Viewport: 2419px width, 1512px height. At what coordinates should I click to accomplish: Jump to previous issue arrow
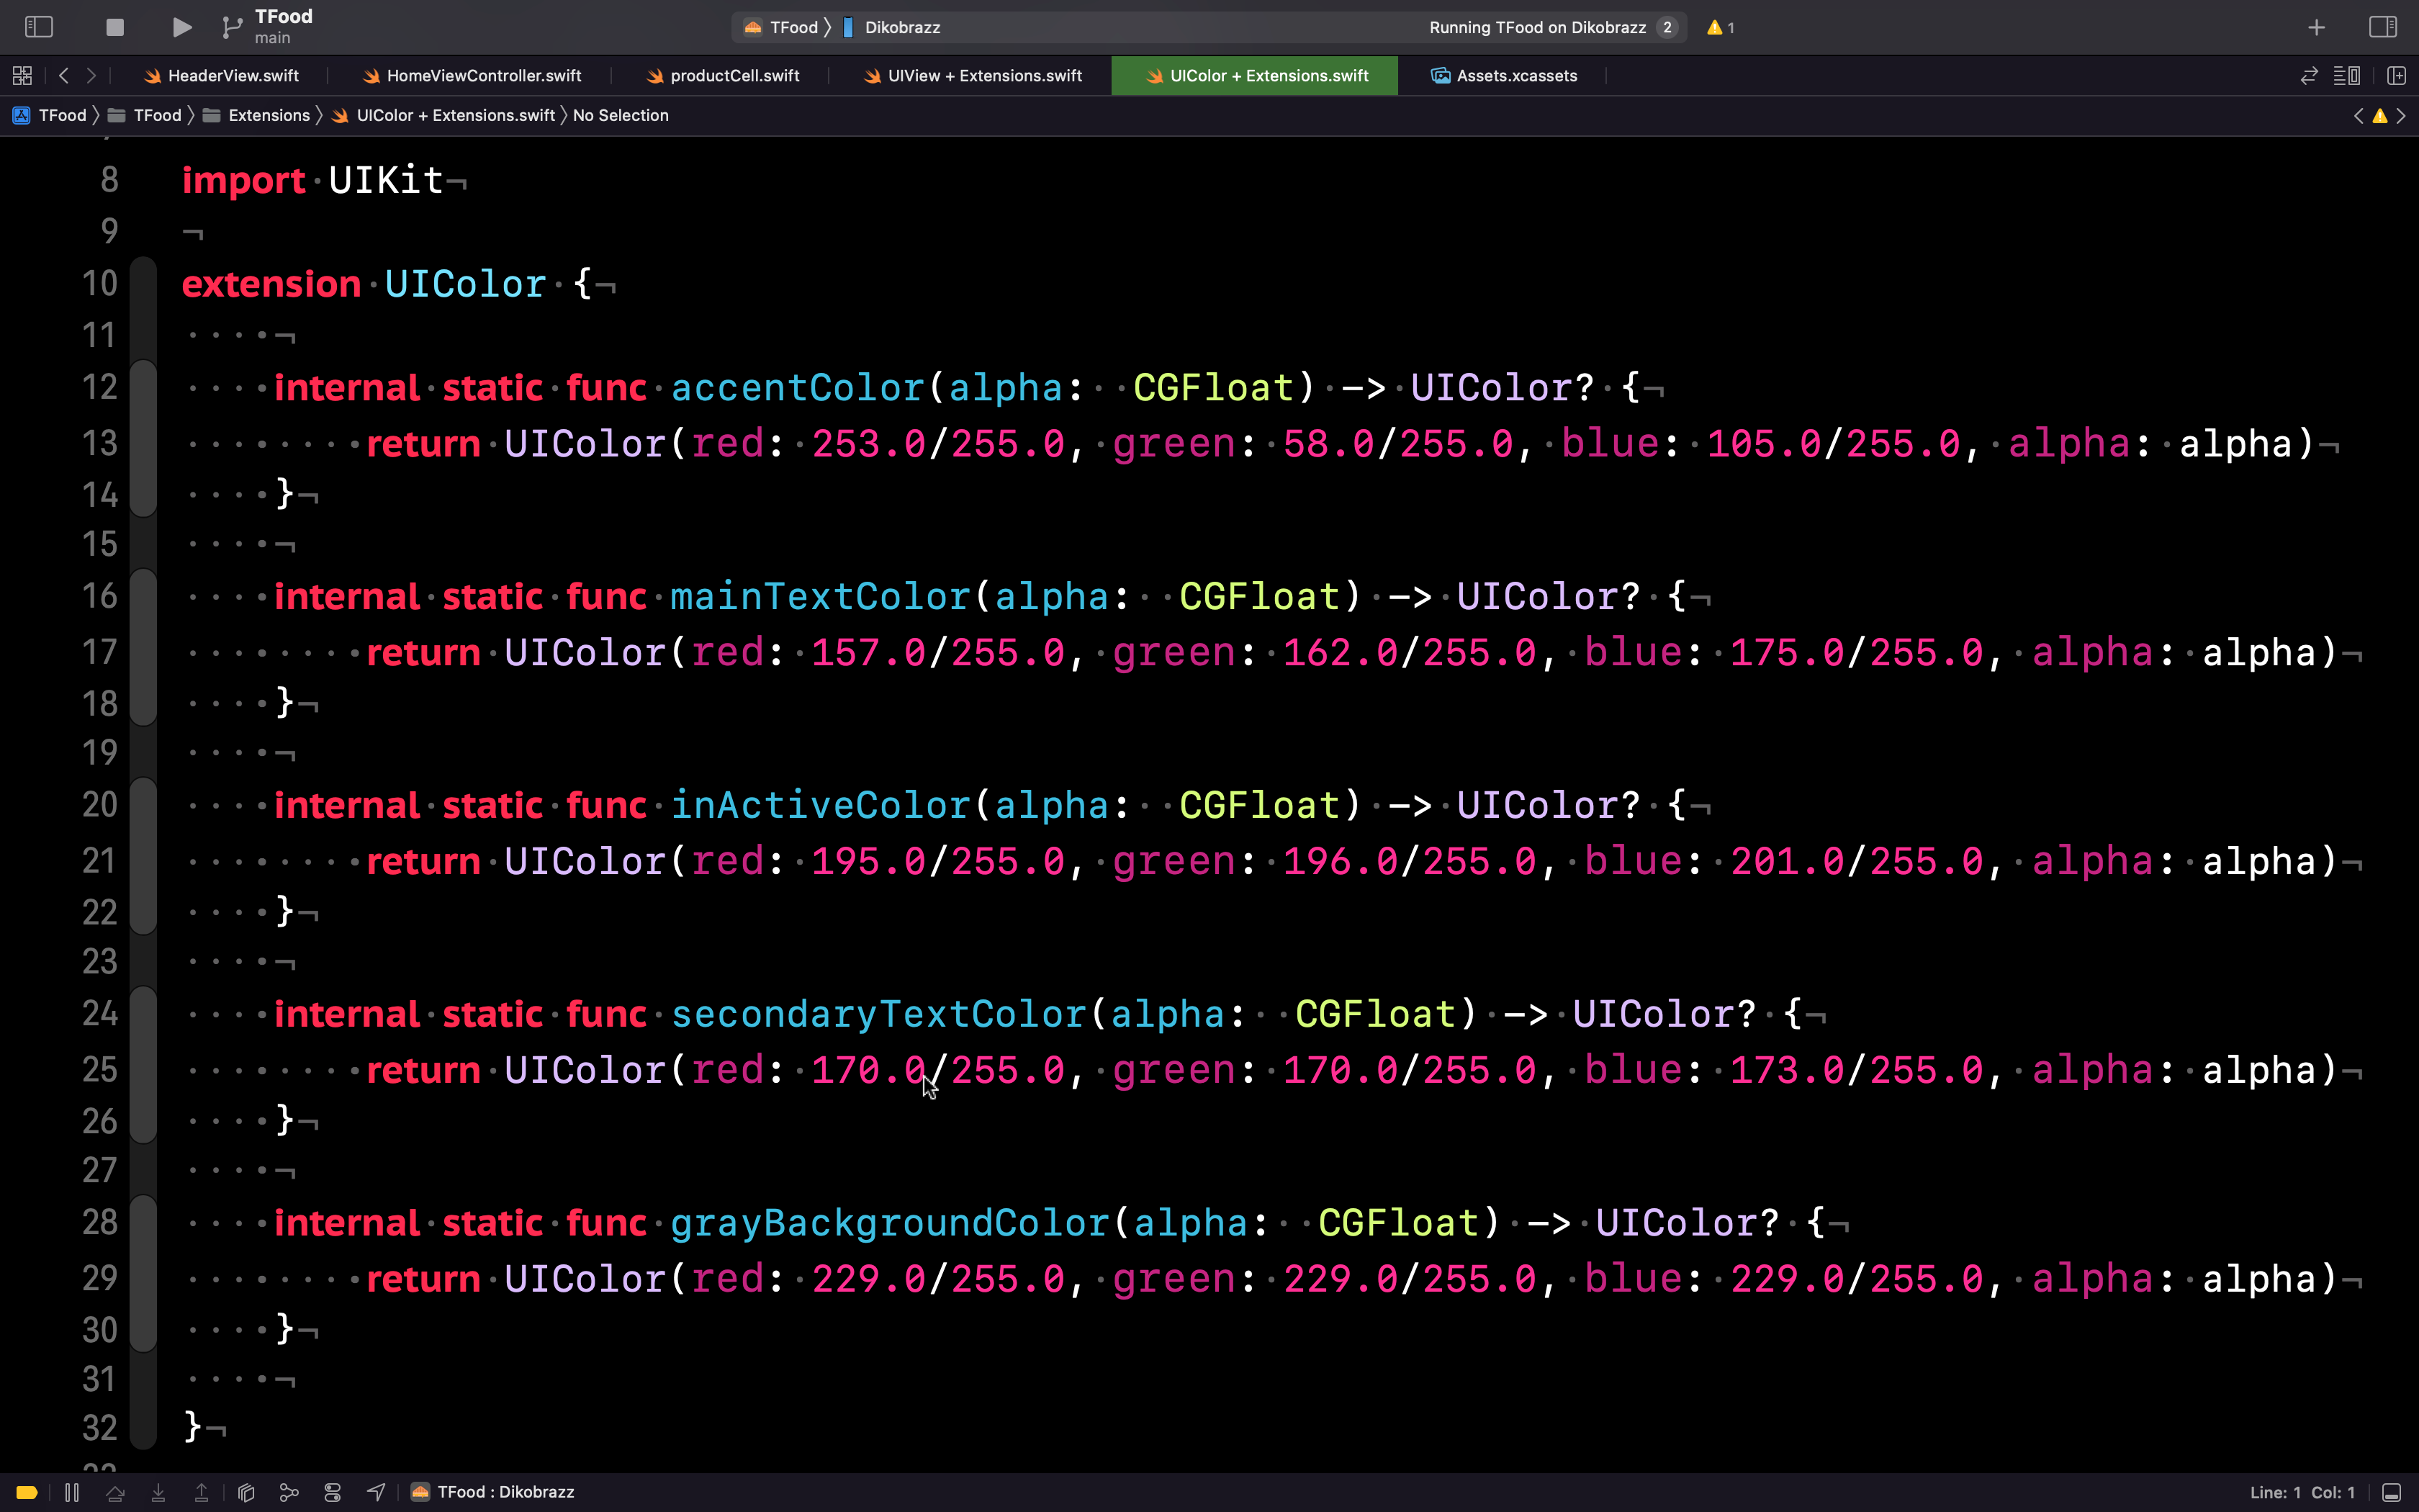2359,116
